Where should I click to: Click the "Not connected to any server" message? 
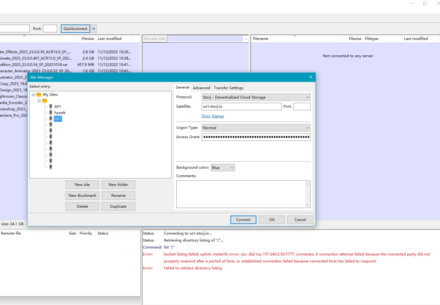[x=348, y=56]
